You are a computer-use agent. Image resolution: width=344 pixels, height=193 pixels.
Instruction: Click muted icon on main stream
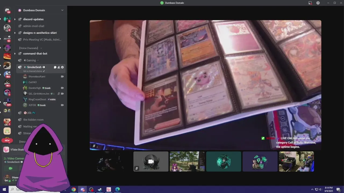click(94, 146)
